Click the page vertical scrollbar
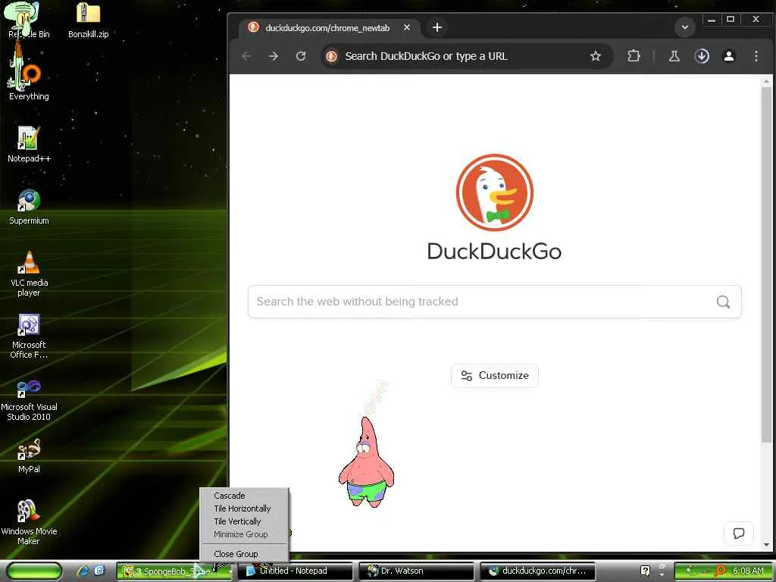776x582 pixels. point(766,264)
